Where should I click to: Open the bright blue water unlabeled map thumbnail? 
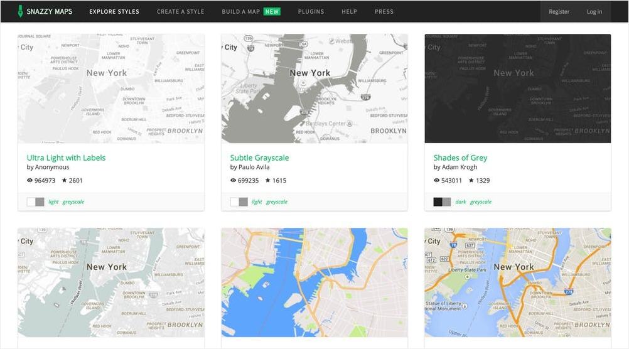[314, 282]
